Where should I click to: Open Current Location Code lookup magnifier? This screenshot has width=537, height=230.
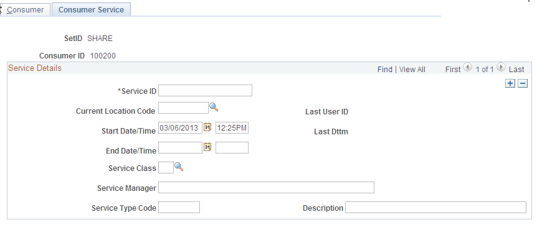coord(214,107)
